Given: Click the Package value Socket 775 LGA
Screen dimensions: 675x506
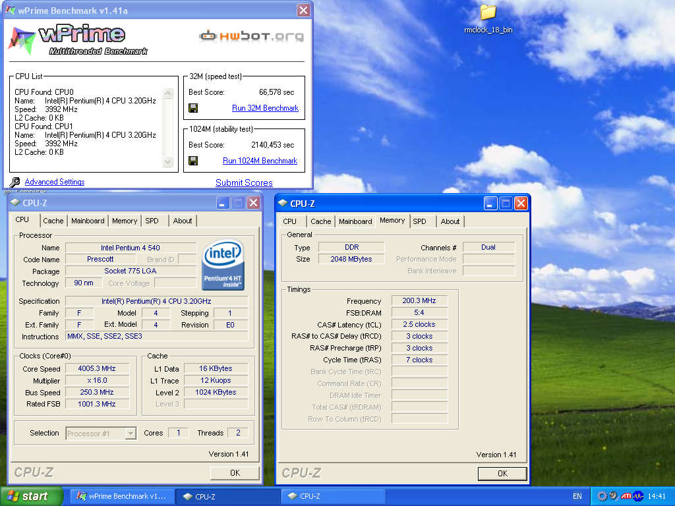Looking at the screenshot, I should [x=131, y=271].
